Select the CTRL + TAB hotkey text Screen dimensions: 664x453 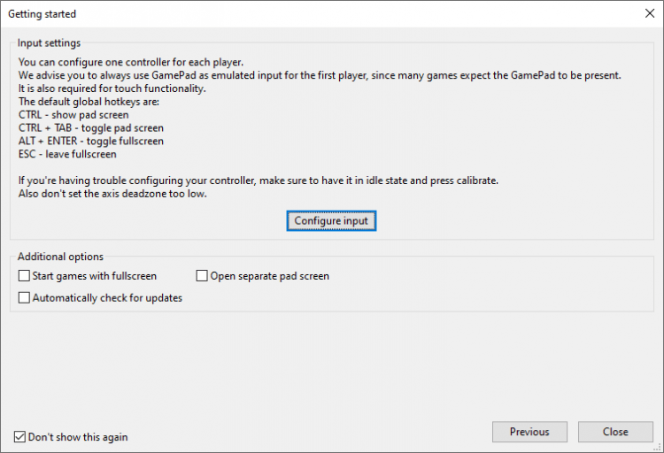90,128
